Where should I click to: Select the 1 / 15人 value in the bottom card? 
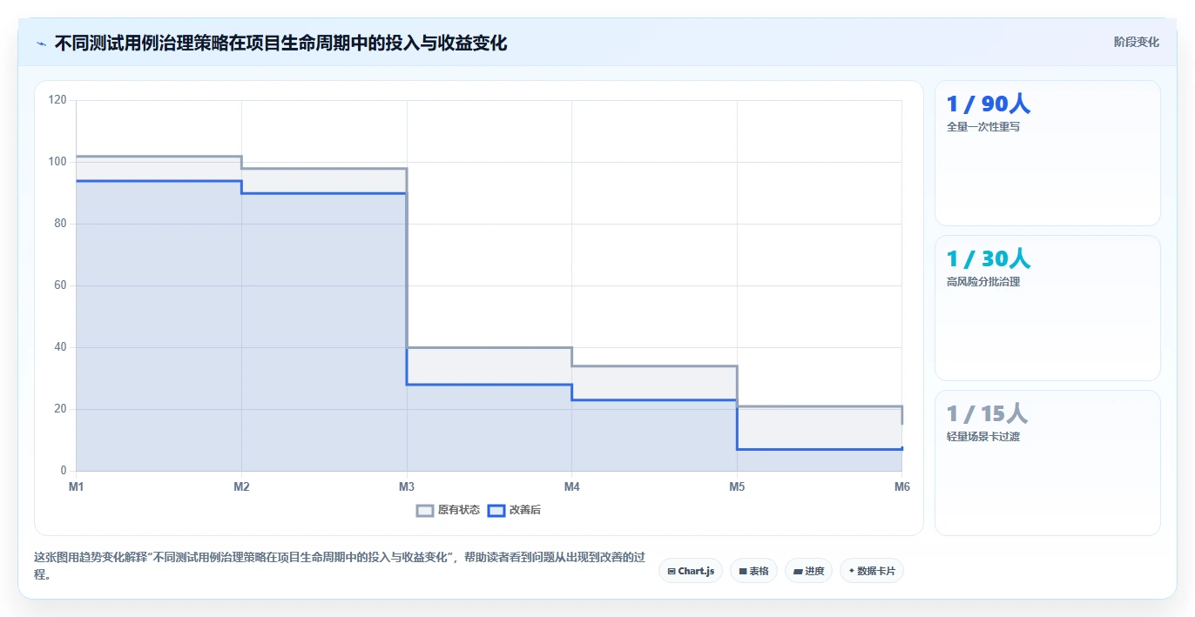[987, 413]
